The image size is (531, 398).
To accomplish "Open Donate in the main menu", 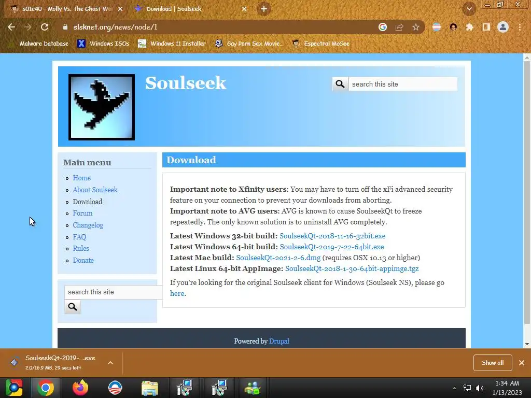I will (x=83, y=260).
